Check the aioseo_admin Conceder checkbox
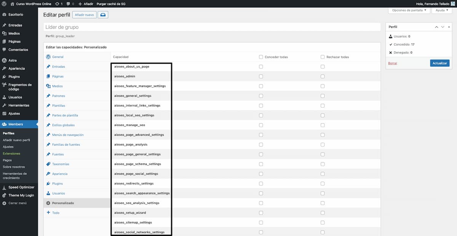 261,76
